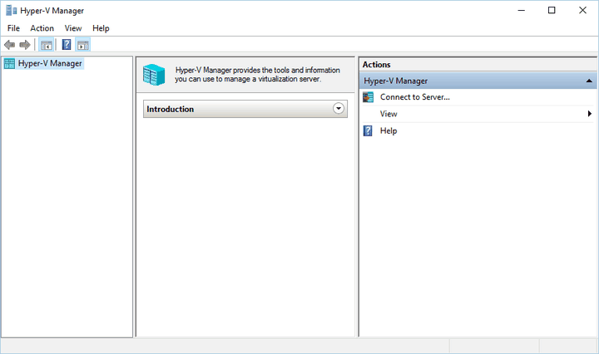Open the Help menu in the menu bar
This screenshot has height=354, width=599.
coord(101,28)
